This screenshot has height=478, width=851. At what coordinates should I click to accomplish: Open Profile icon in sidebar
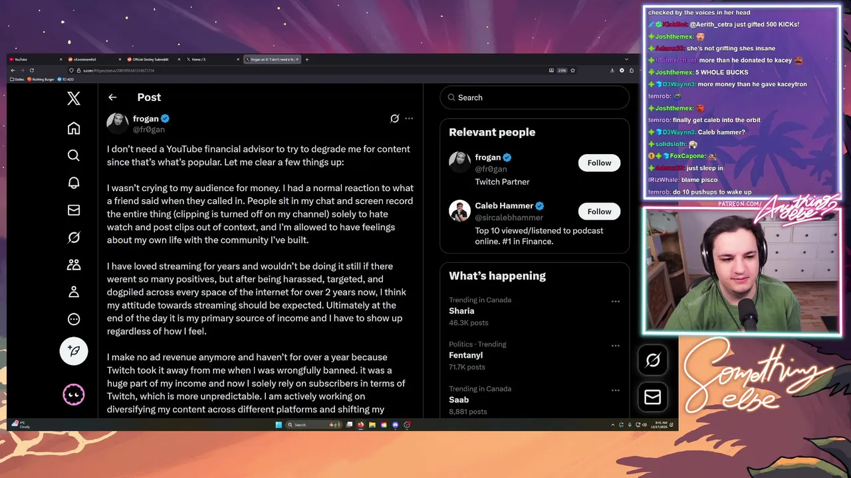(x=74, y=291)
